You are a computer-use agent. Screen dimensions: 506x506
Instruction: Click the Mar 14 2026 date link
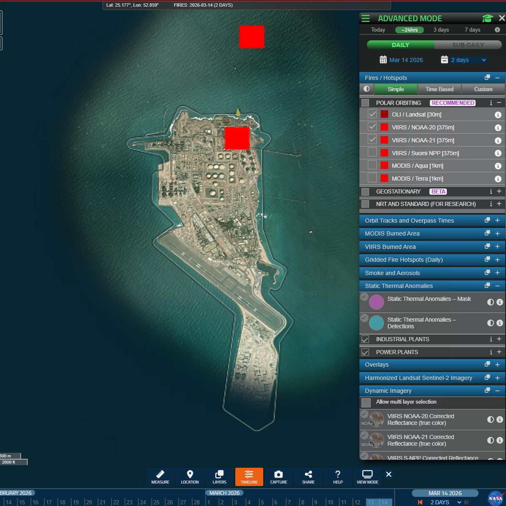point(406,60)
